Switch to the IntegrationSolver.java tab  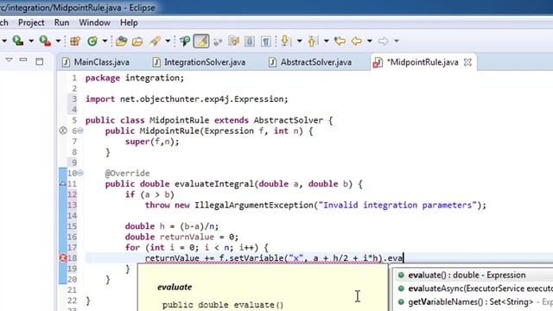199,62
